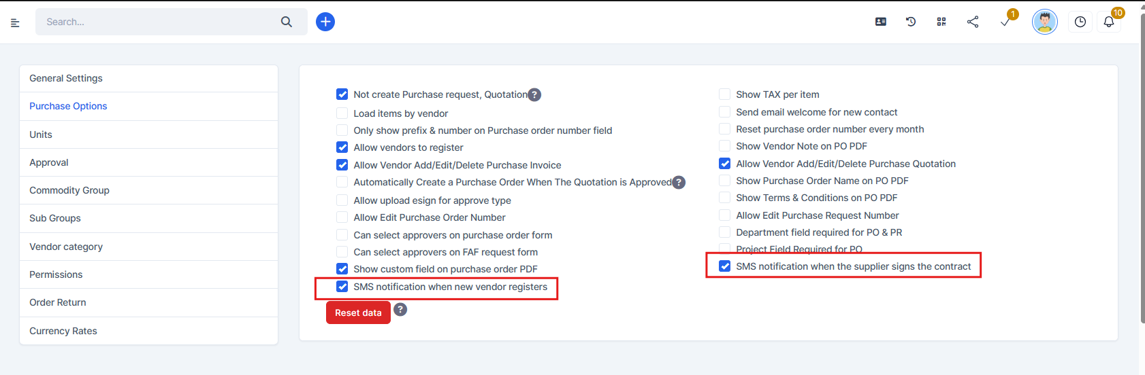
Task: Open the contact card icon in header
Action: click(x=881, y=22)
